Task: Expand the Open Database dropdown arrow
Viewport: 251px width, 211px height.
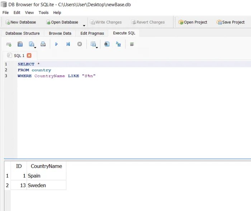Action: 84,25
